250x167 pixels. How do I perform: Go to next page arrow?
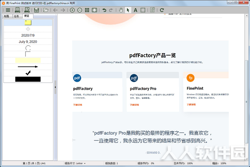(63, 10)
